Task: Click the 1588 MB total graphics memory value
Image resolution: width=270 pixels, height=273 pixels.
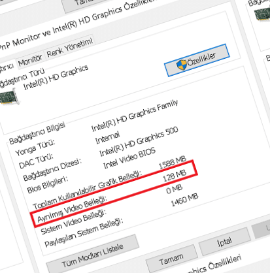Action: pos(172,162)
